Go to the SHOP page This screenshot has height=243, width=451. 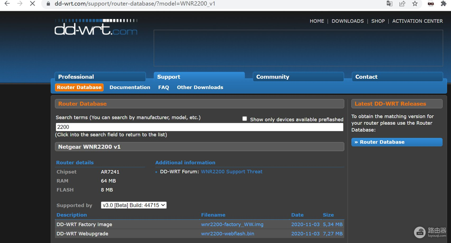378,21
